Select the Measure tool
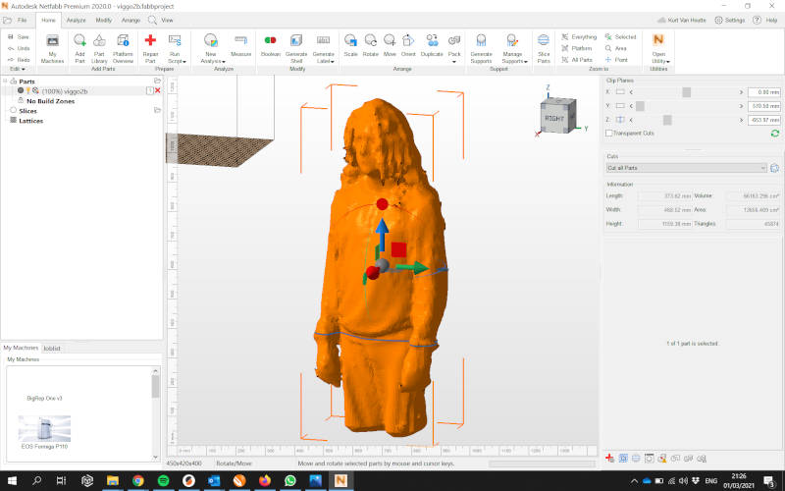The image size is (785, 491). coord(240,45)
